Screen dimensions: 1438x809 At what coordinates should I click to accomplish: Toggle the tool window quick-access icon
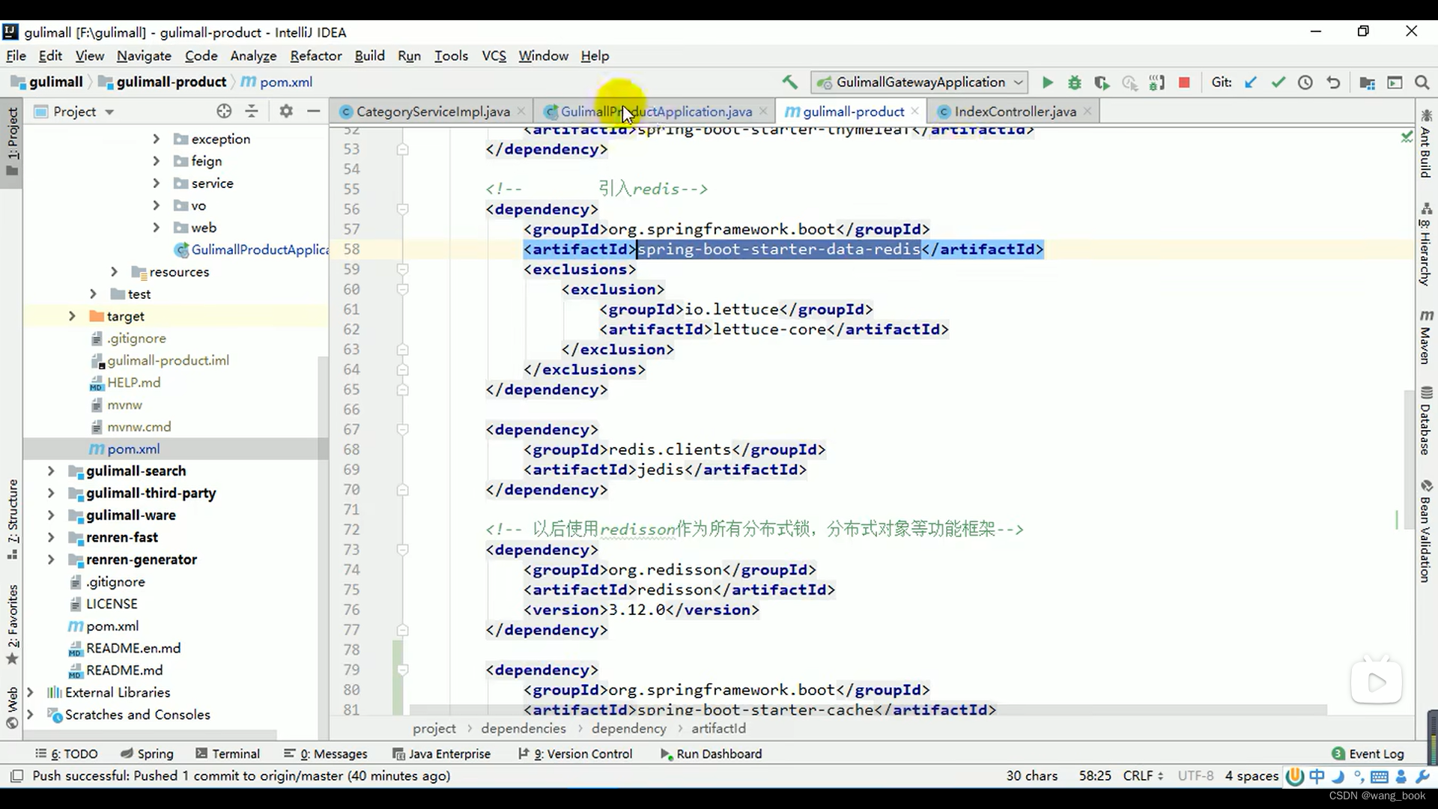pos(16,776)
